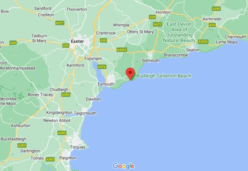Click the A384 road shield near Buckfastleigh

pyautogui.click(x=22, y=145)
